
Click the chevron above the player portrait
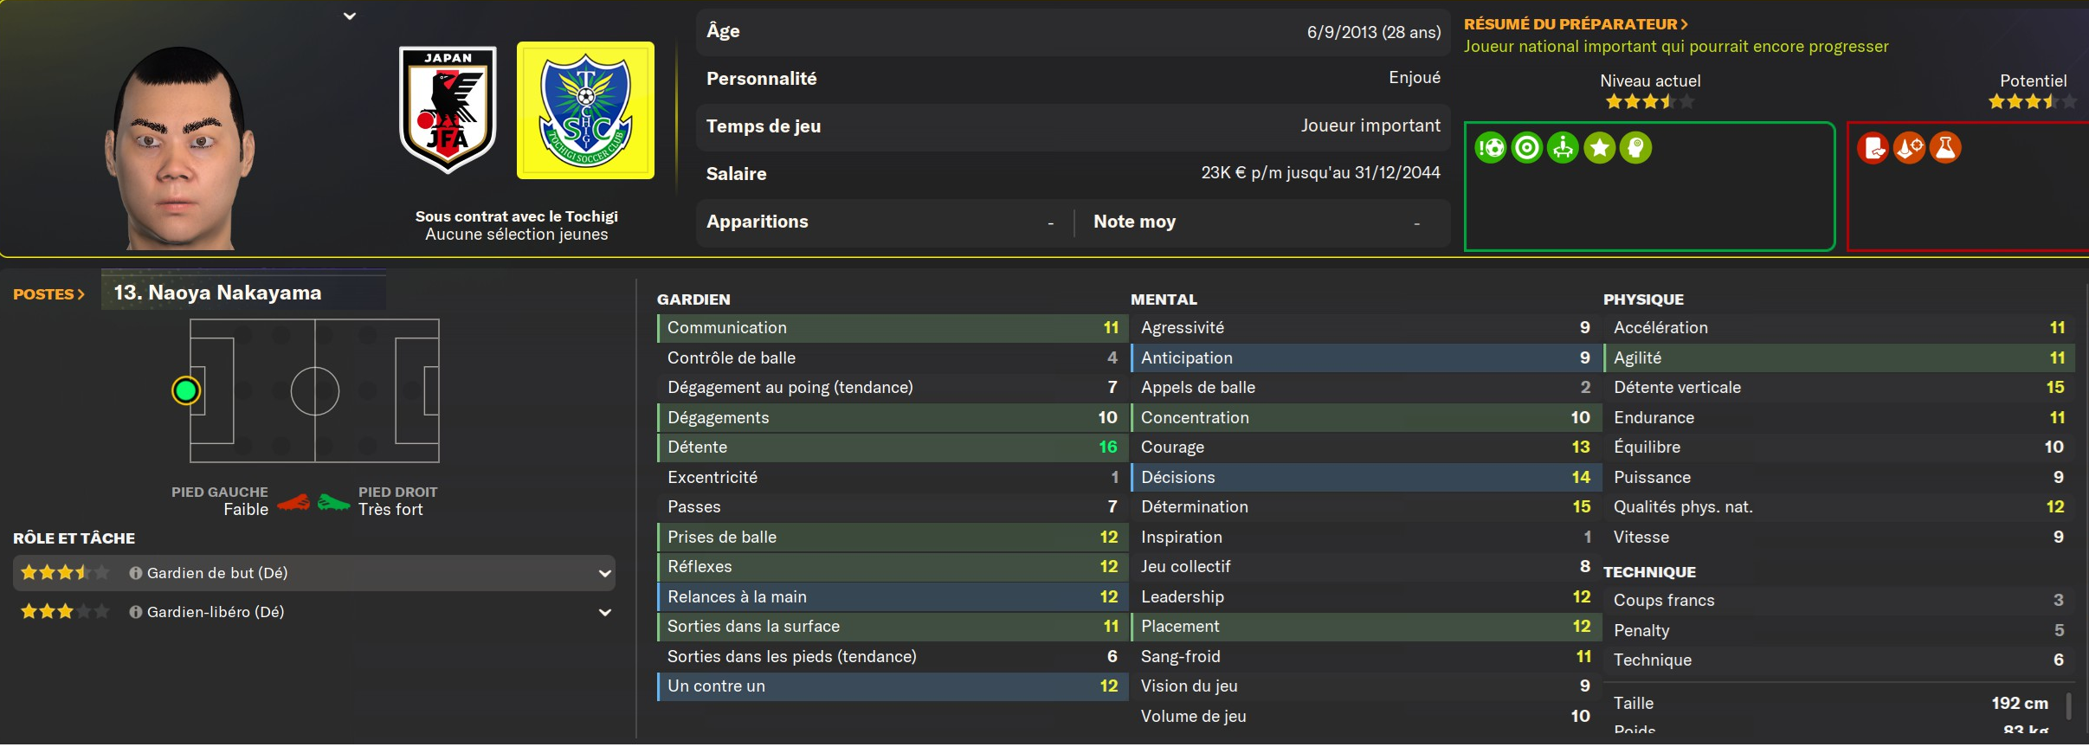point(350,16)
